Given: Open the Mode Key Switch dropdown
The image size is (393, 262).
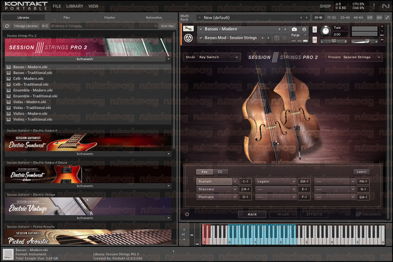Looking at the screenshot, I should pyautogui.click(x=212, y=57).
